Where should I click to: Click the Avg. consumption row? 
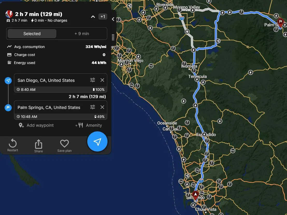tap(56, 47)
